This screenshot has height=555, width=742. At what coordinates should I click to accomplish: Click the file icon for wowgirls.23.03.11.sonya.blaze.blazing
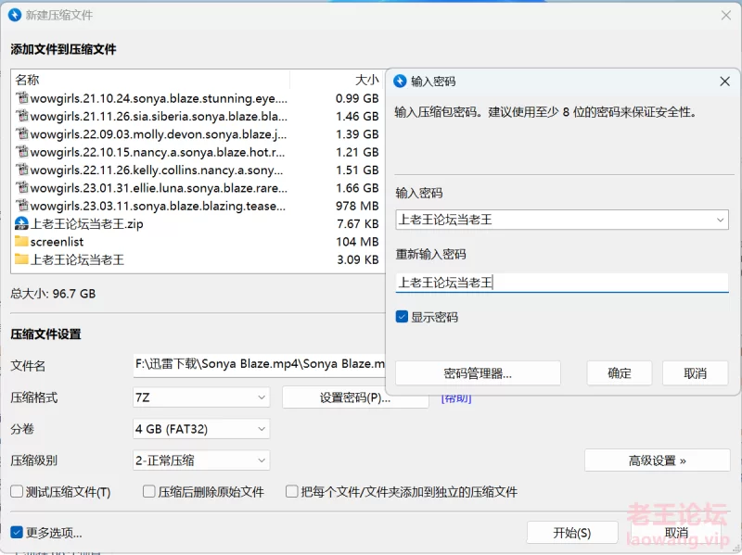point(21,206)
